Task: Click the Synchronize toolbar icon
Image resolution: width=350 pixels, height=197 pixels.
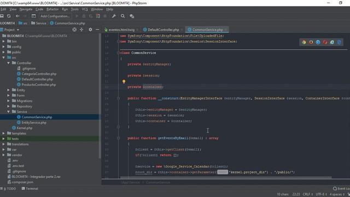Action: (x=9, y=16)
